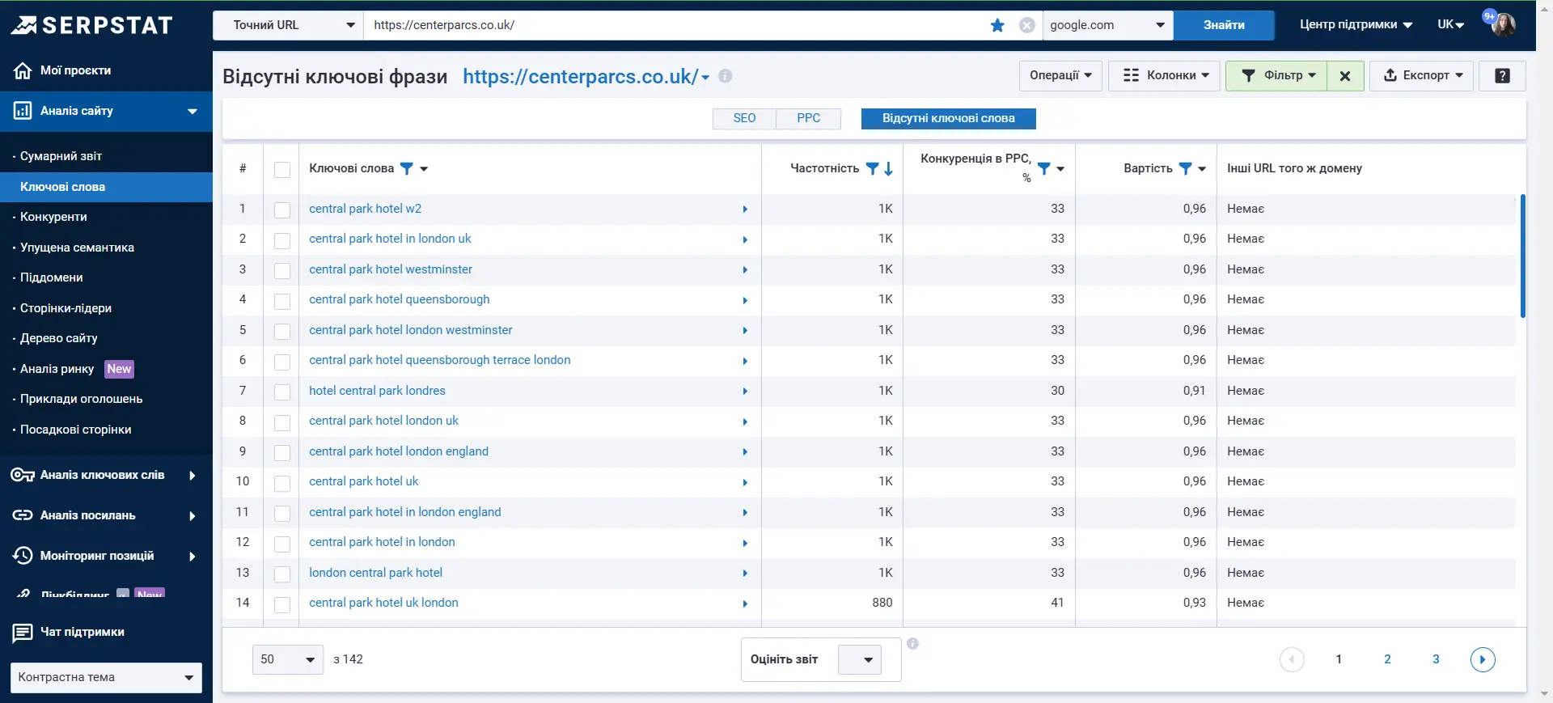This screenshot has width=1553, height=703.
Task: Toggle the select-all checkbox in header
Action: coord(282,170)
